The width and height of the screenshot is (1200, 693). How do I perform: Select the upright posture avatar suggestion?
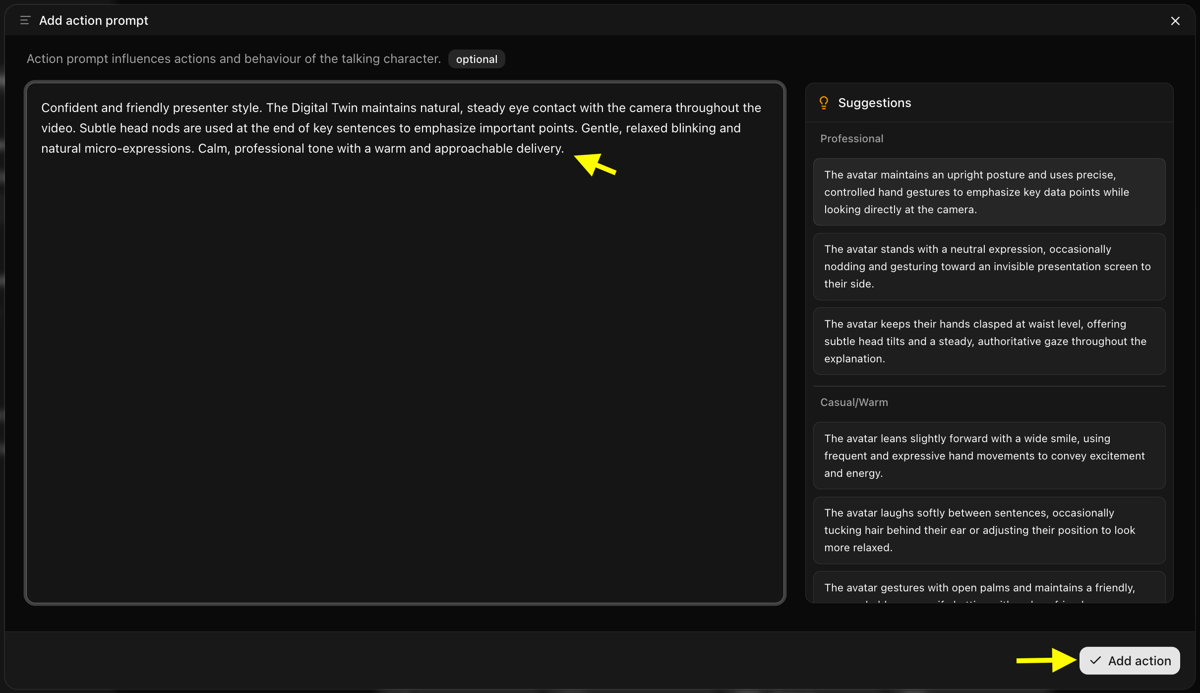coord(989,192)
